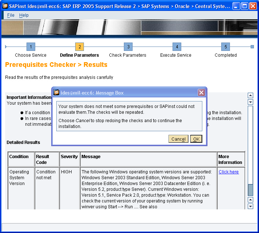Click step 4 Execute Service box
The image size is (259, 233).
tap(177, 47)
